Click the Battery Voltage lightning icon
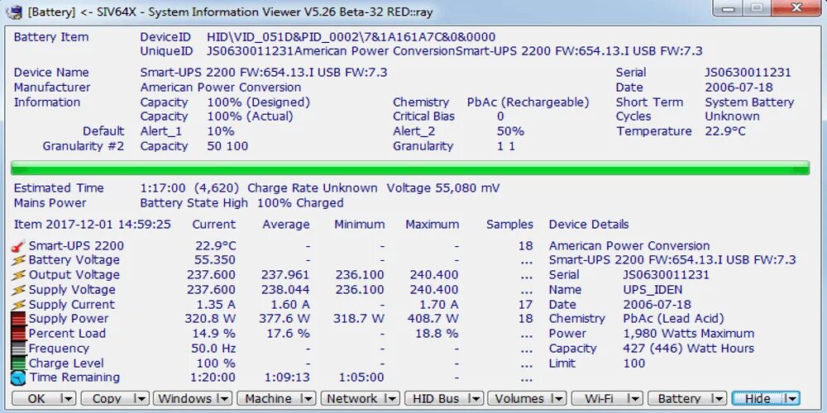 (x=18, y=260)
